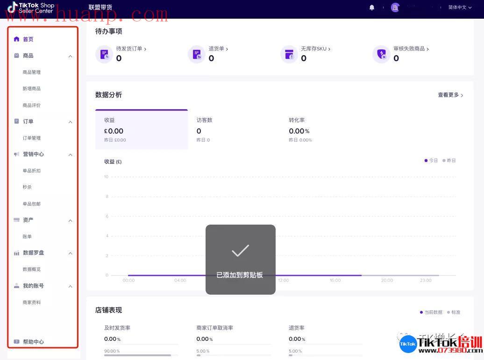
Task: Collapse the 资产 section
Action: 71,220
